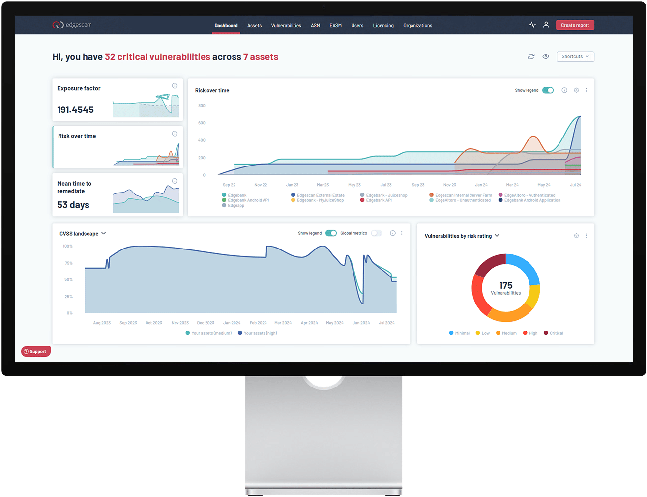The height and width of the screenshot is (497, 647).
Task: Toggle Edgebank - MyJuiceShop legend entry
Action: (317, 200)
